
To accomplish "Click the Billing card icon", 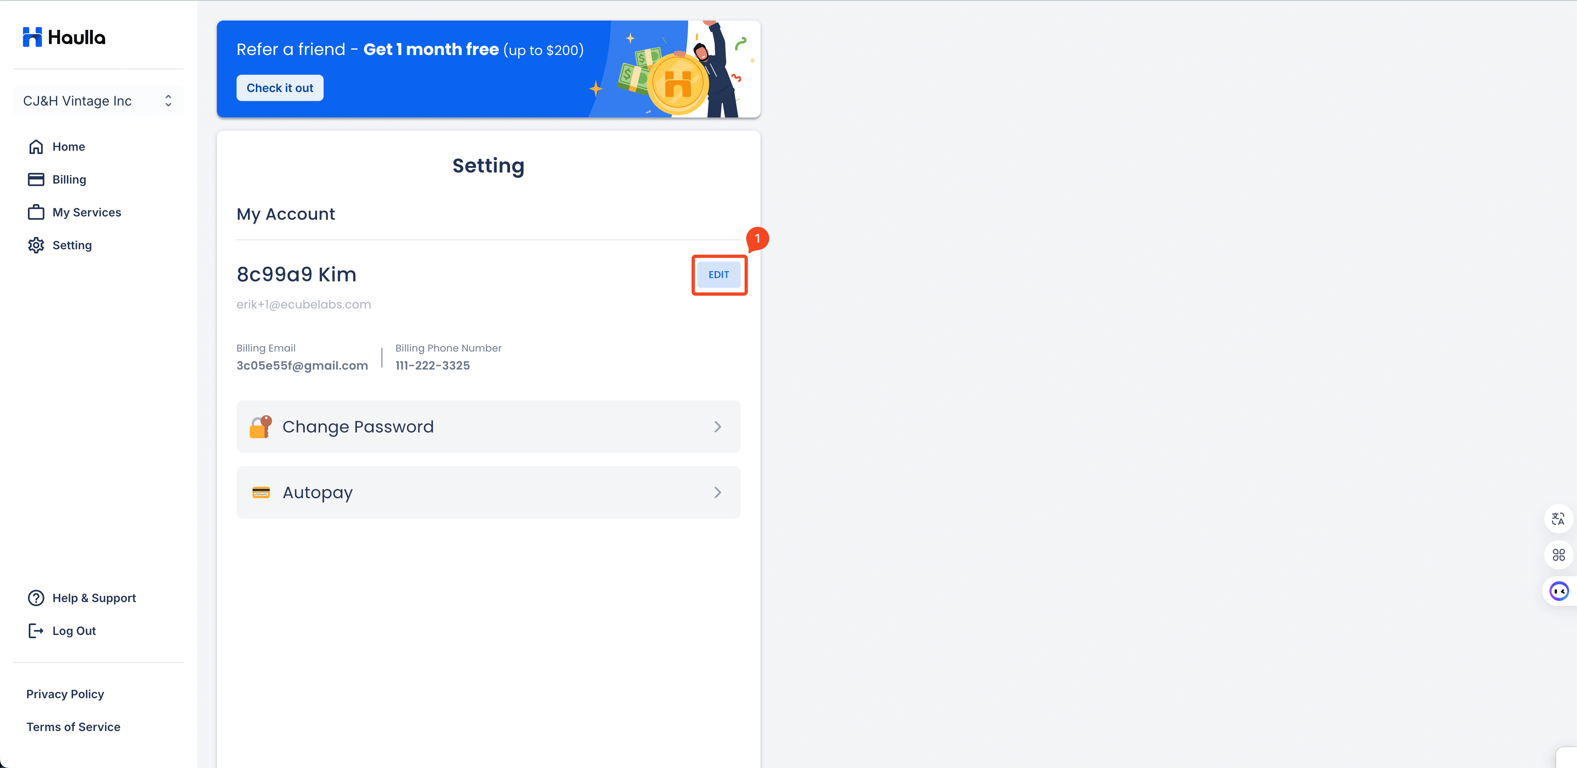I will pyautogui.click(x=36, y=179).
